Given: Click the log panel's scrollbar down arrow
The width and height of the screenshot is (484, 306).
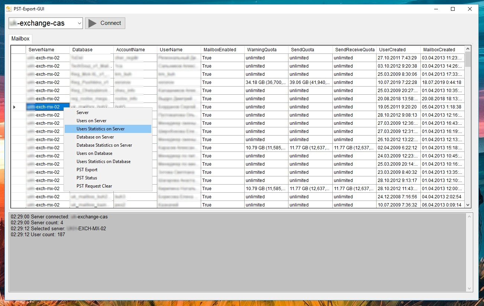Looking at the screenshot, I should tap(470, 289).
